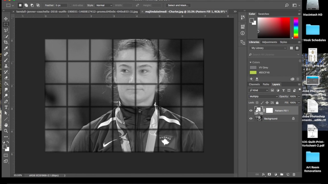Collapse the Colors section in Libraries
The height and width of the screenshot is (184, 328).
[x=251, y=62]
